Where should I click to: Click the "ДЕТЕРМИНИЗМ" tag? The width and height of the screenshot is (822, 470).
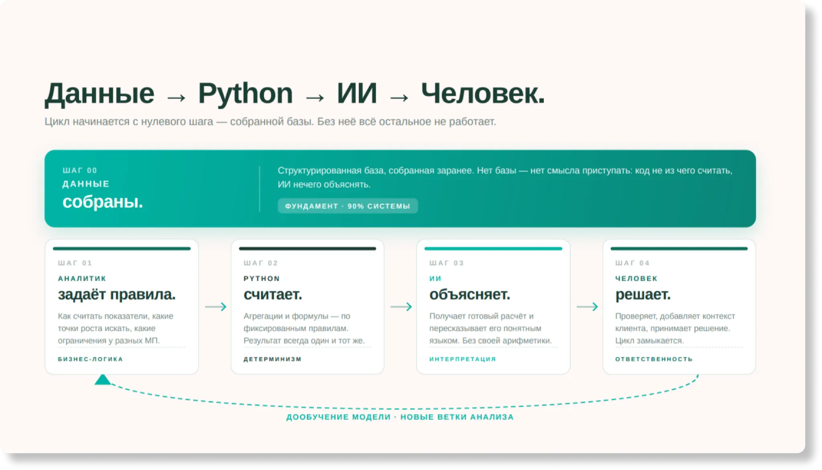pyautogui.click(x=273, y=359)
